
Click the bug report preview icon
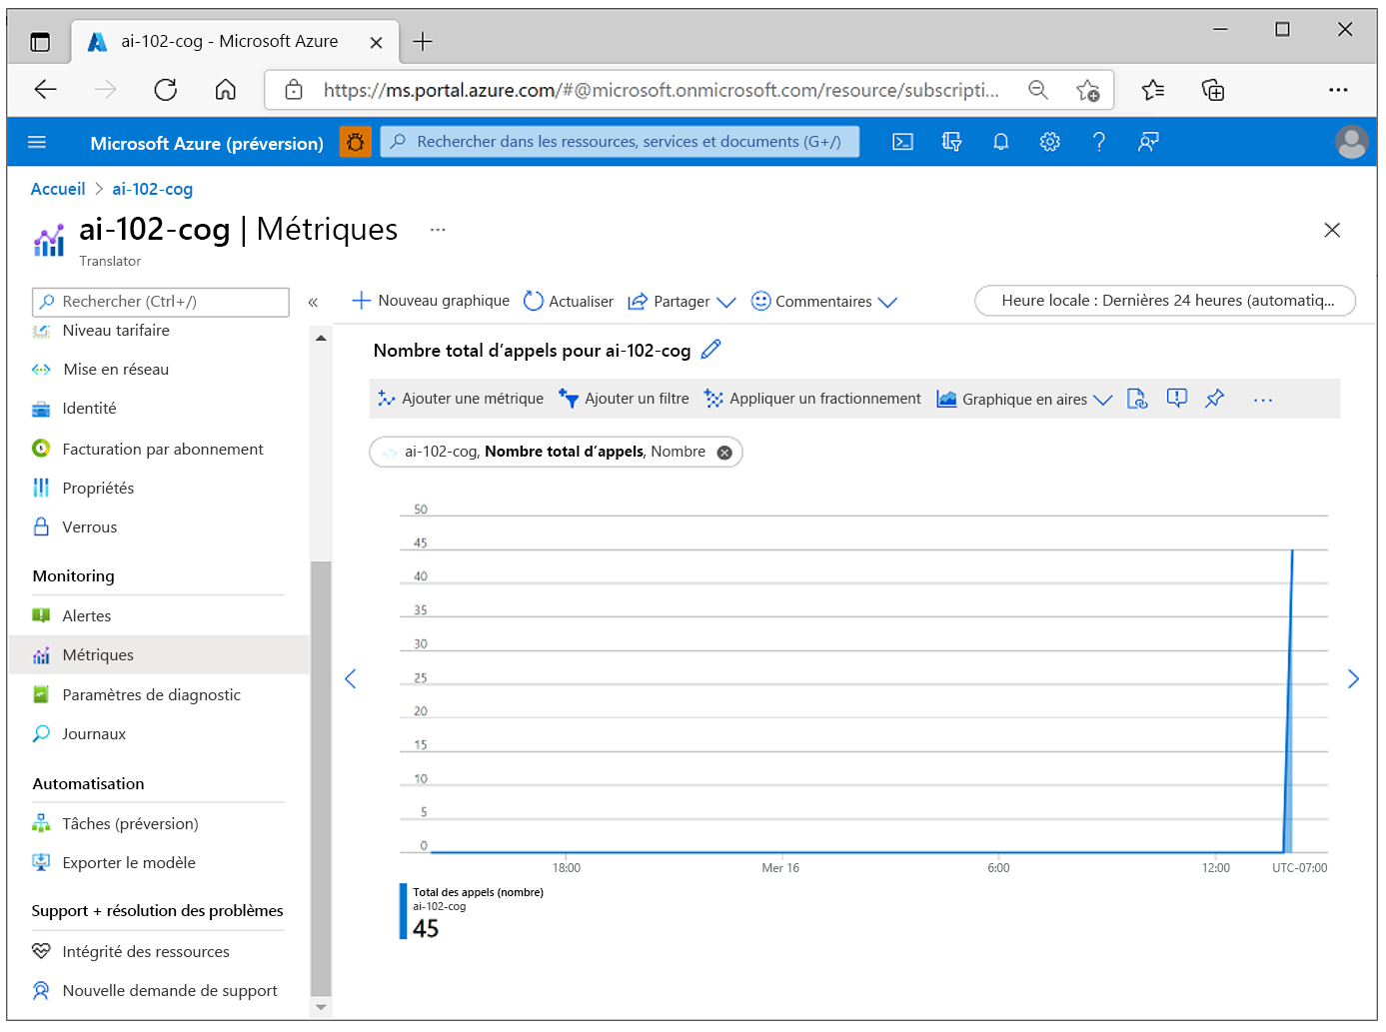pyautogui.click(x=355, y=142)
